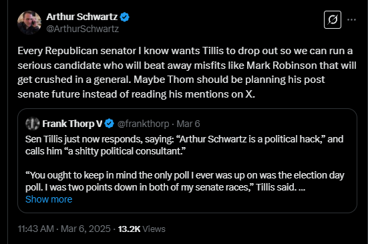The height and width of the screenshot is (244, 368).
Task: Click the 13.2K Views count
Action: pos(142,229)
